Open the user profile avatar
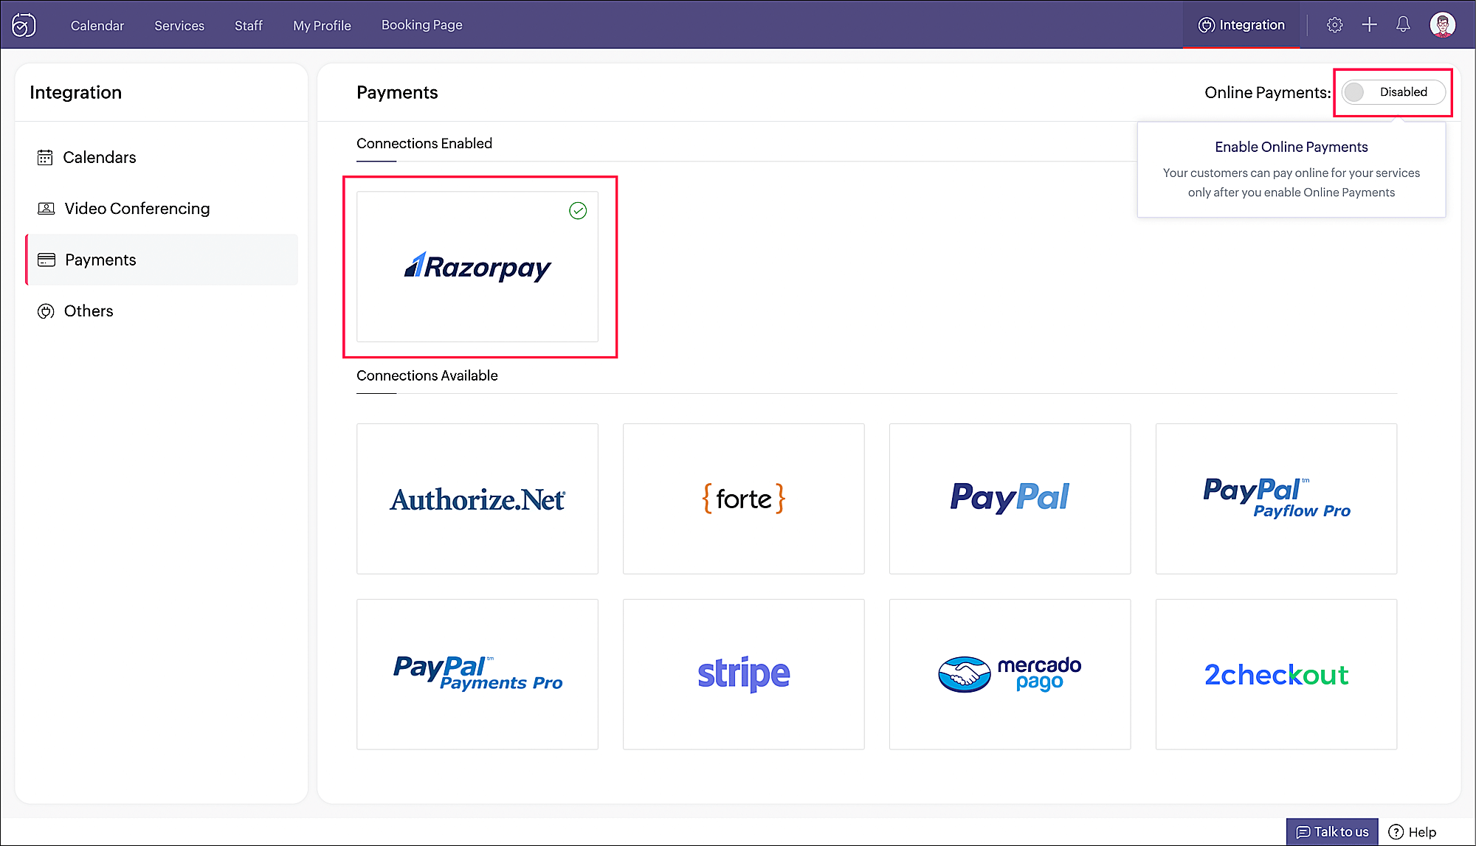 click(1442, 25)
